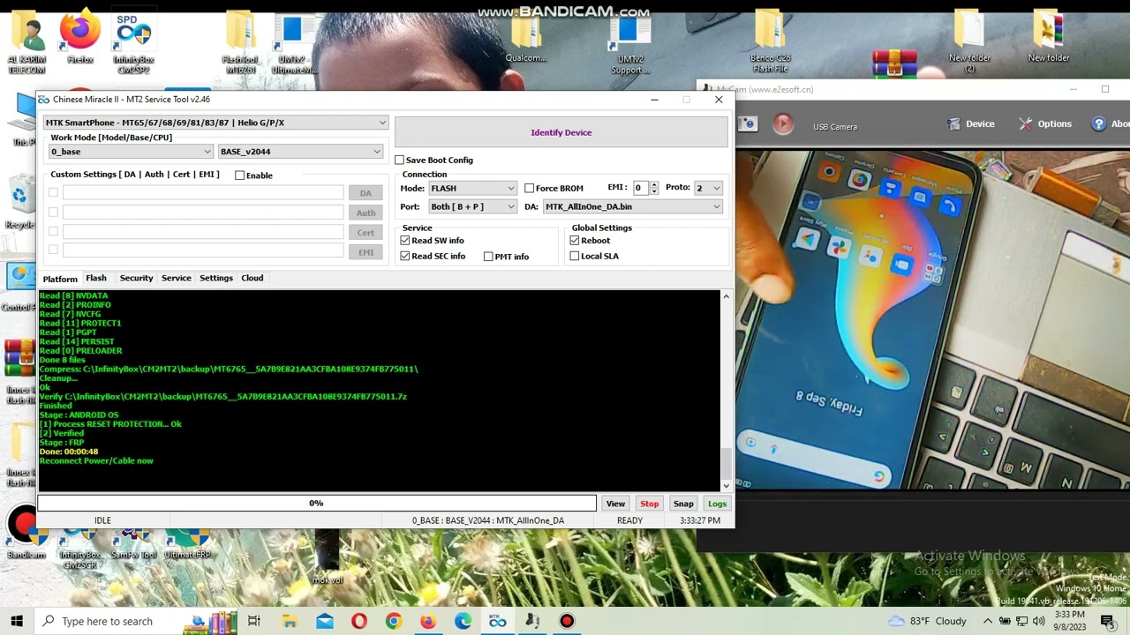
Task: Open Proto dropdown
Action: (x=708, y=188)
